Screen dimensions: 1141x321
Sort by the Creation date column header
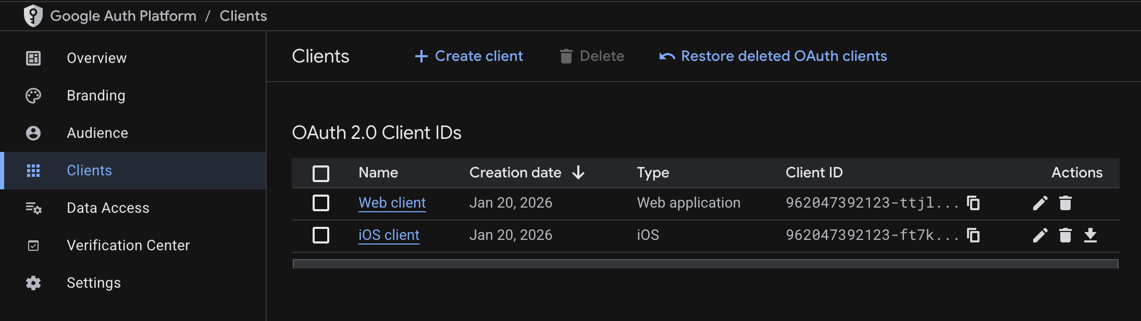coord(515,173)
